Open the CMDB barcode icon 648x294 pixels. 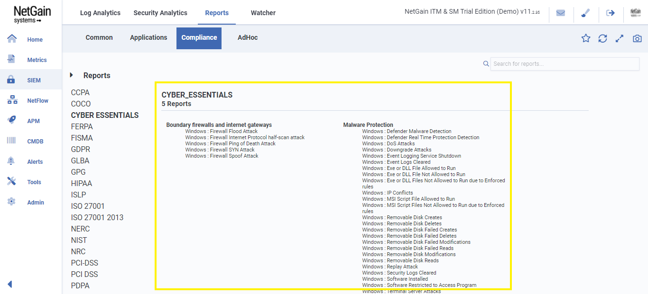[12, 141]
